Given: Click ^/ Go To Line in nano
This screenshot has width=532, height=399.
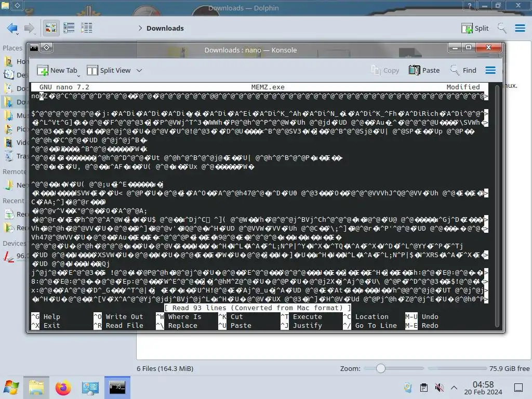Looking at the screenshot, I should [x=370, y=325].
